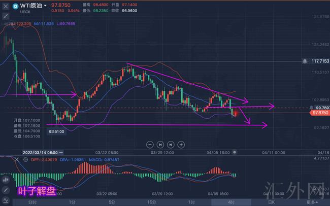
Task: Click the MACD:-0.87457 value label
Action: coord(104,160)
